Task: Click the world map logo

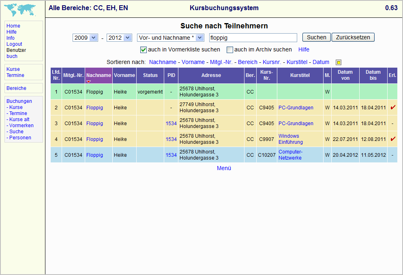Action: tap(20, 10)
